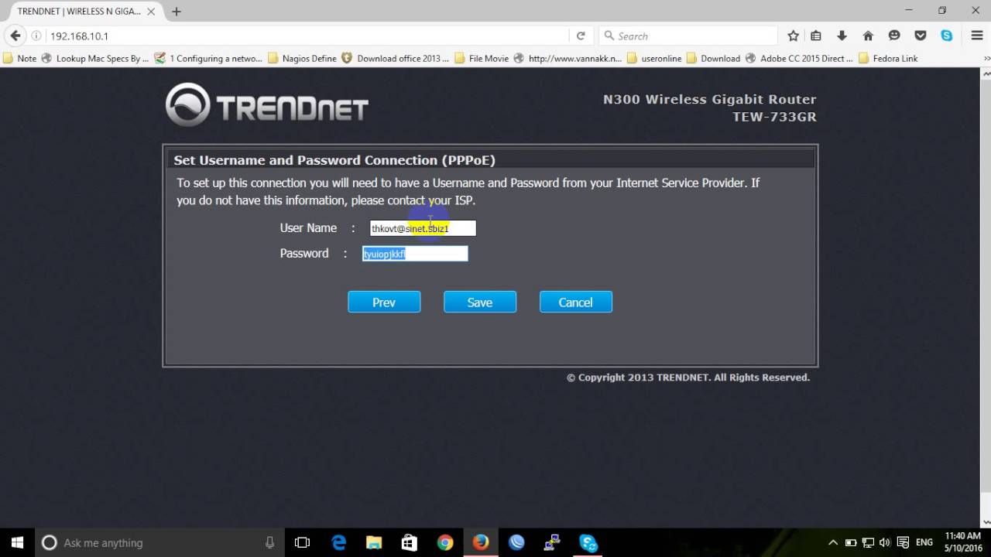Viewport: 991px width, 557px height.
Task: Open the Download bookmark folder
Action: click(x=714, y=58)
